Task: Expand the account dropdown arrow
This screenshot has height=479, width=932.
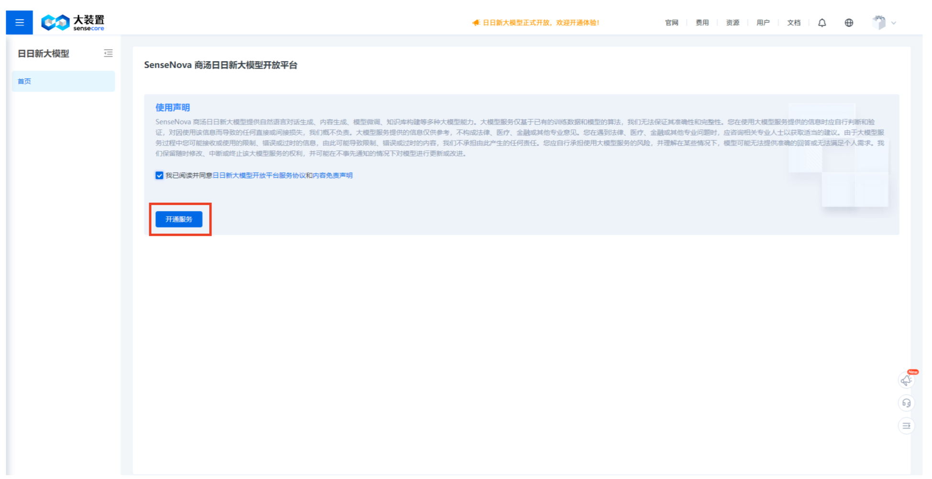Action: pos(894,23)
